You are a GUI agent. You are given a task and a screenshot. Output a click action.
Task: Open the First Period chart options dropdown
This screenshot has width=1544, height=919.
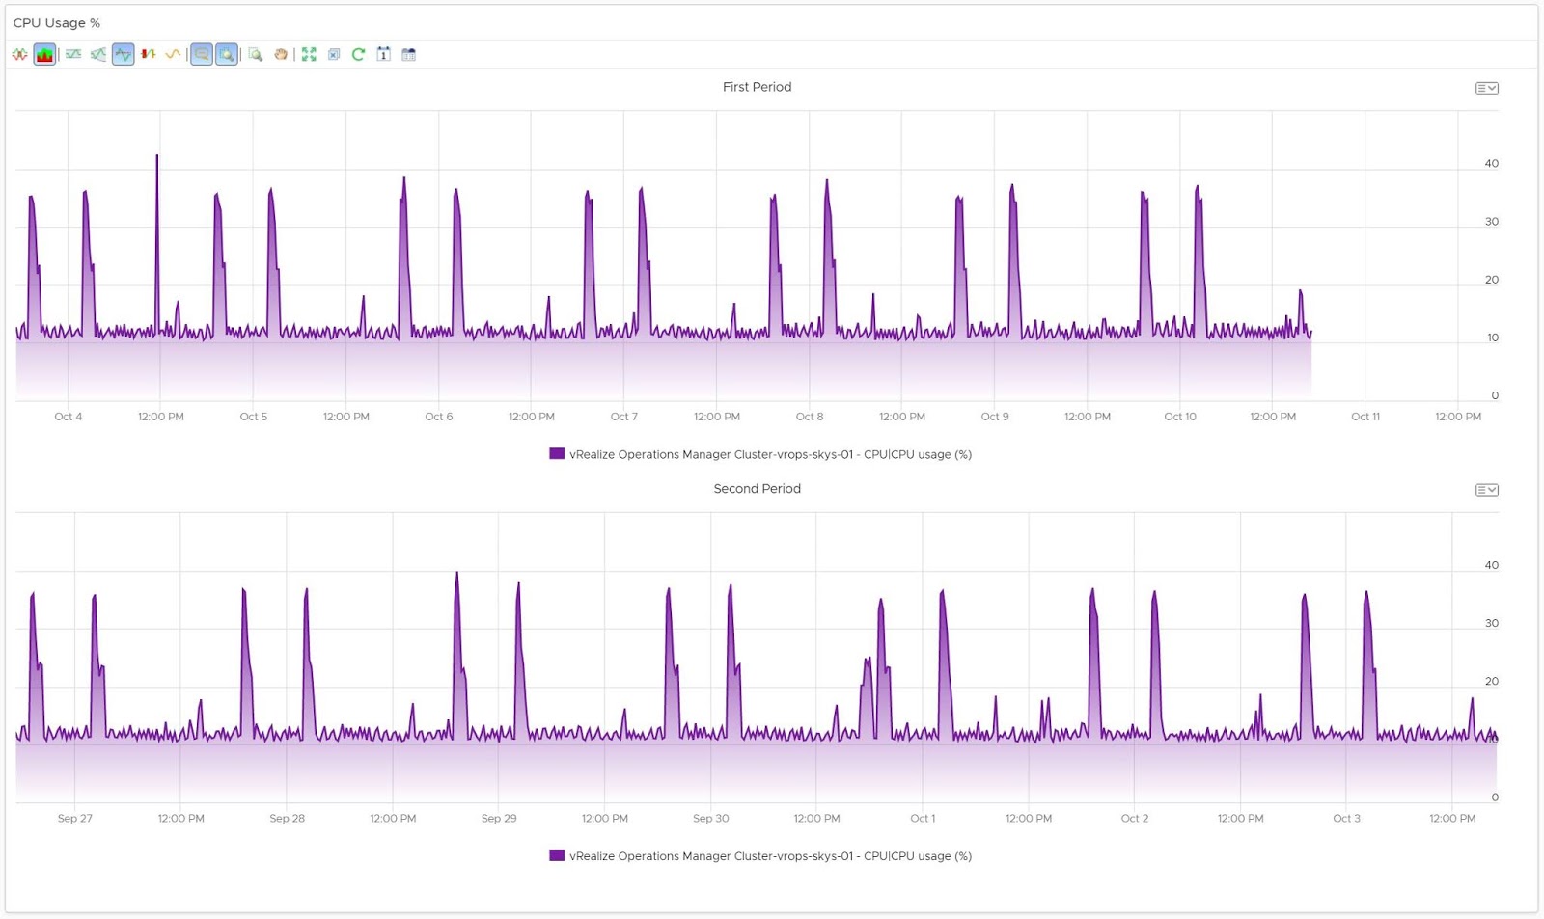click(1486, 89)
